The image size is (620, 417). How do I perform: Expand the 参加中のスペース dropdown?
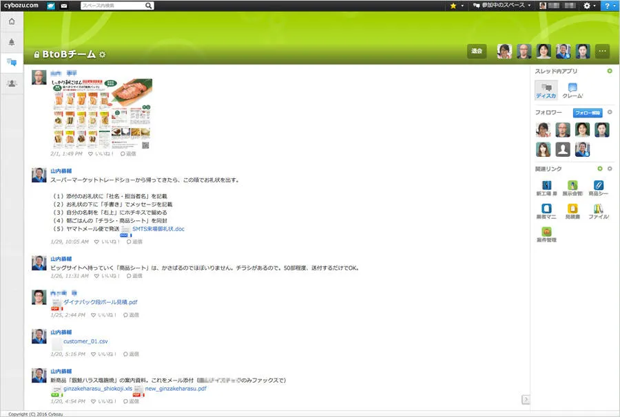pos(502,6)
